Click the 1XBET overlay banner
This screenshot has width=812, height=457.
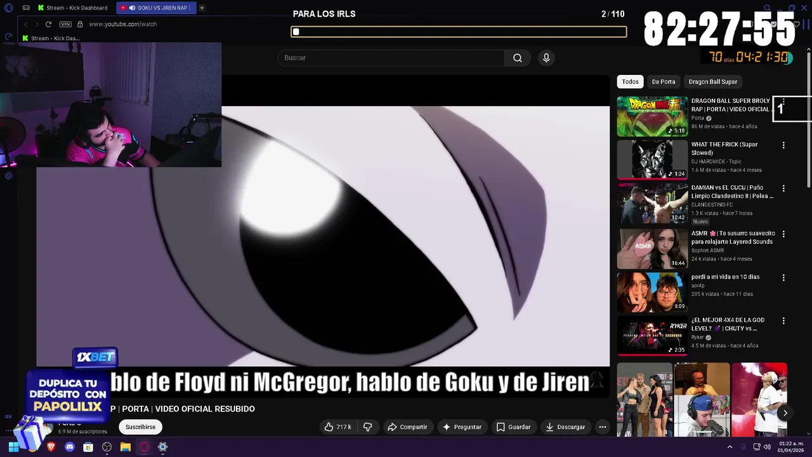[x=95, y=357]
